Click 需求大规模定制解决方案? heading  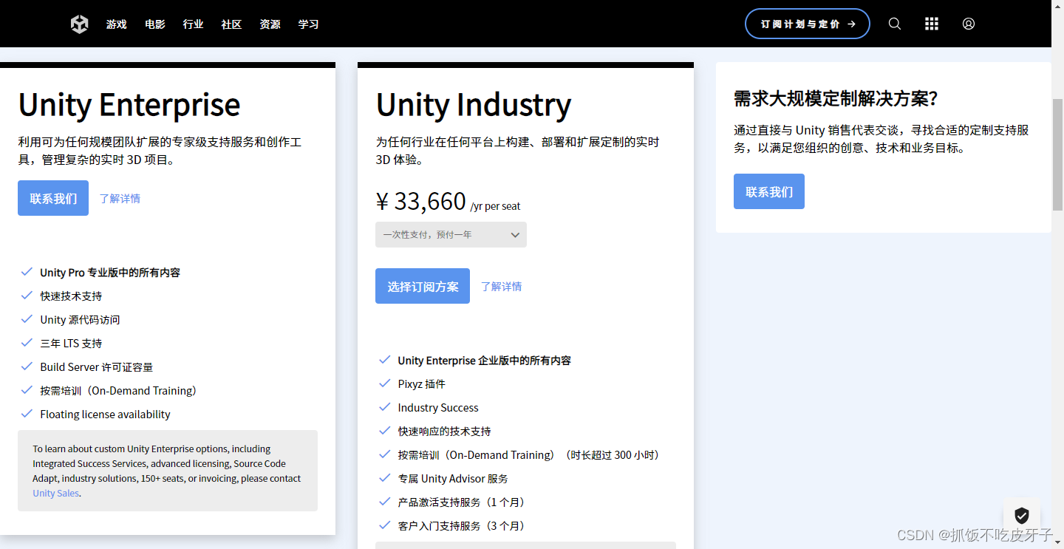point(836,98)
